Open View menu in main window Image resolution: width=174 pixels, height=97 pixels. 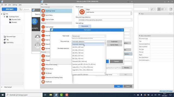click(x=10, y=5)
